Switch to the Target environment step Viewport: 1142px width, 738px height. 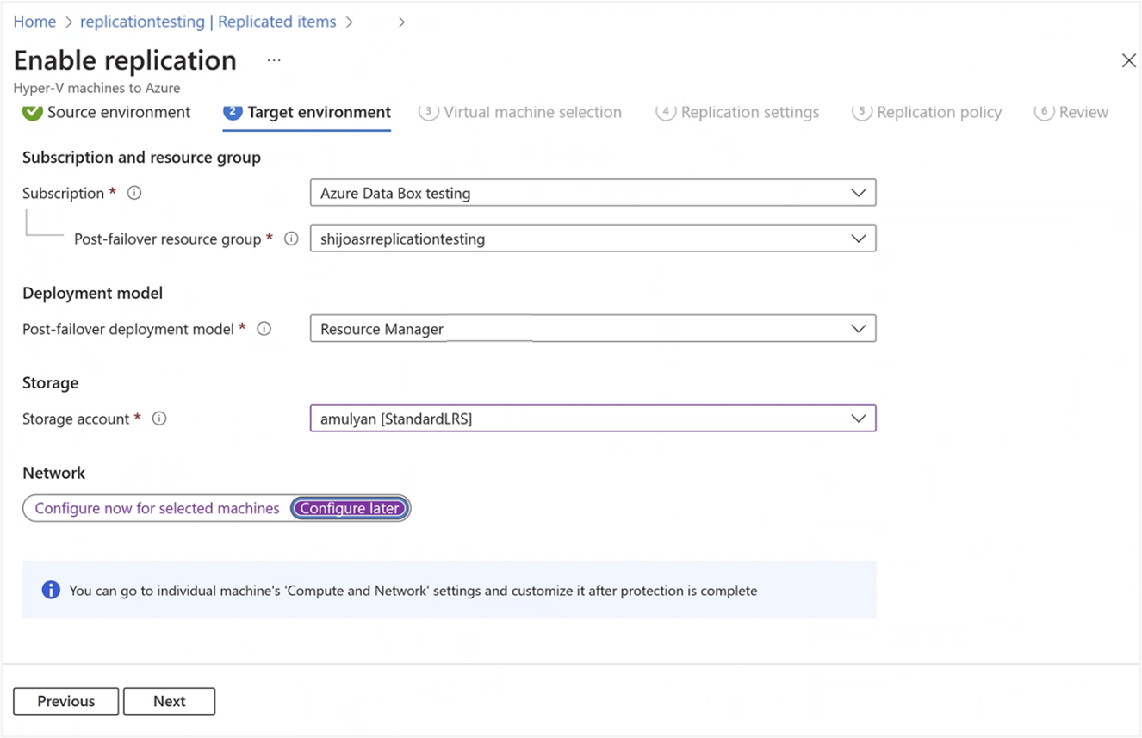[307, 112]
